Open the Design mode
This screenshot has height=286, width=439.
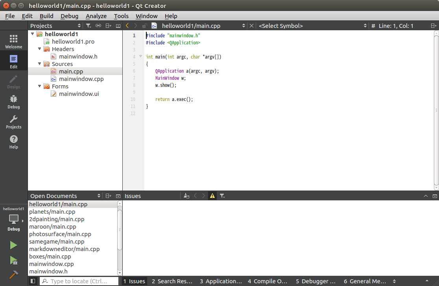tap(13, 81)
